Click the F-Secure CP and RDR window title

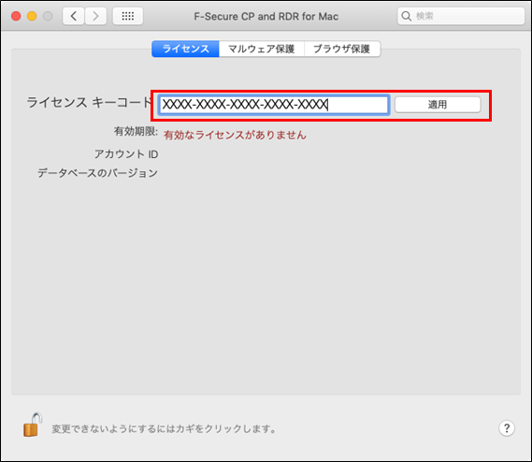tap(266, 16)
